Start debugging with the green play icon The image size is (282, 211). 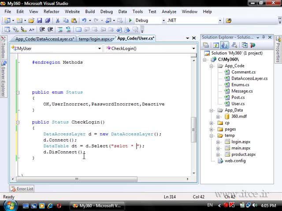pos(130,21)
